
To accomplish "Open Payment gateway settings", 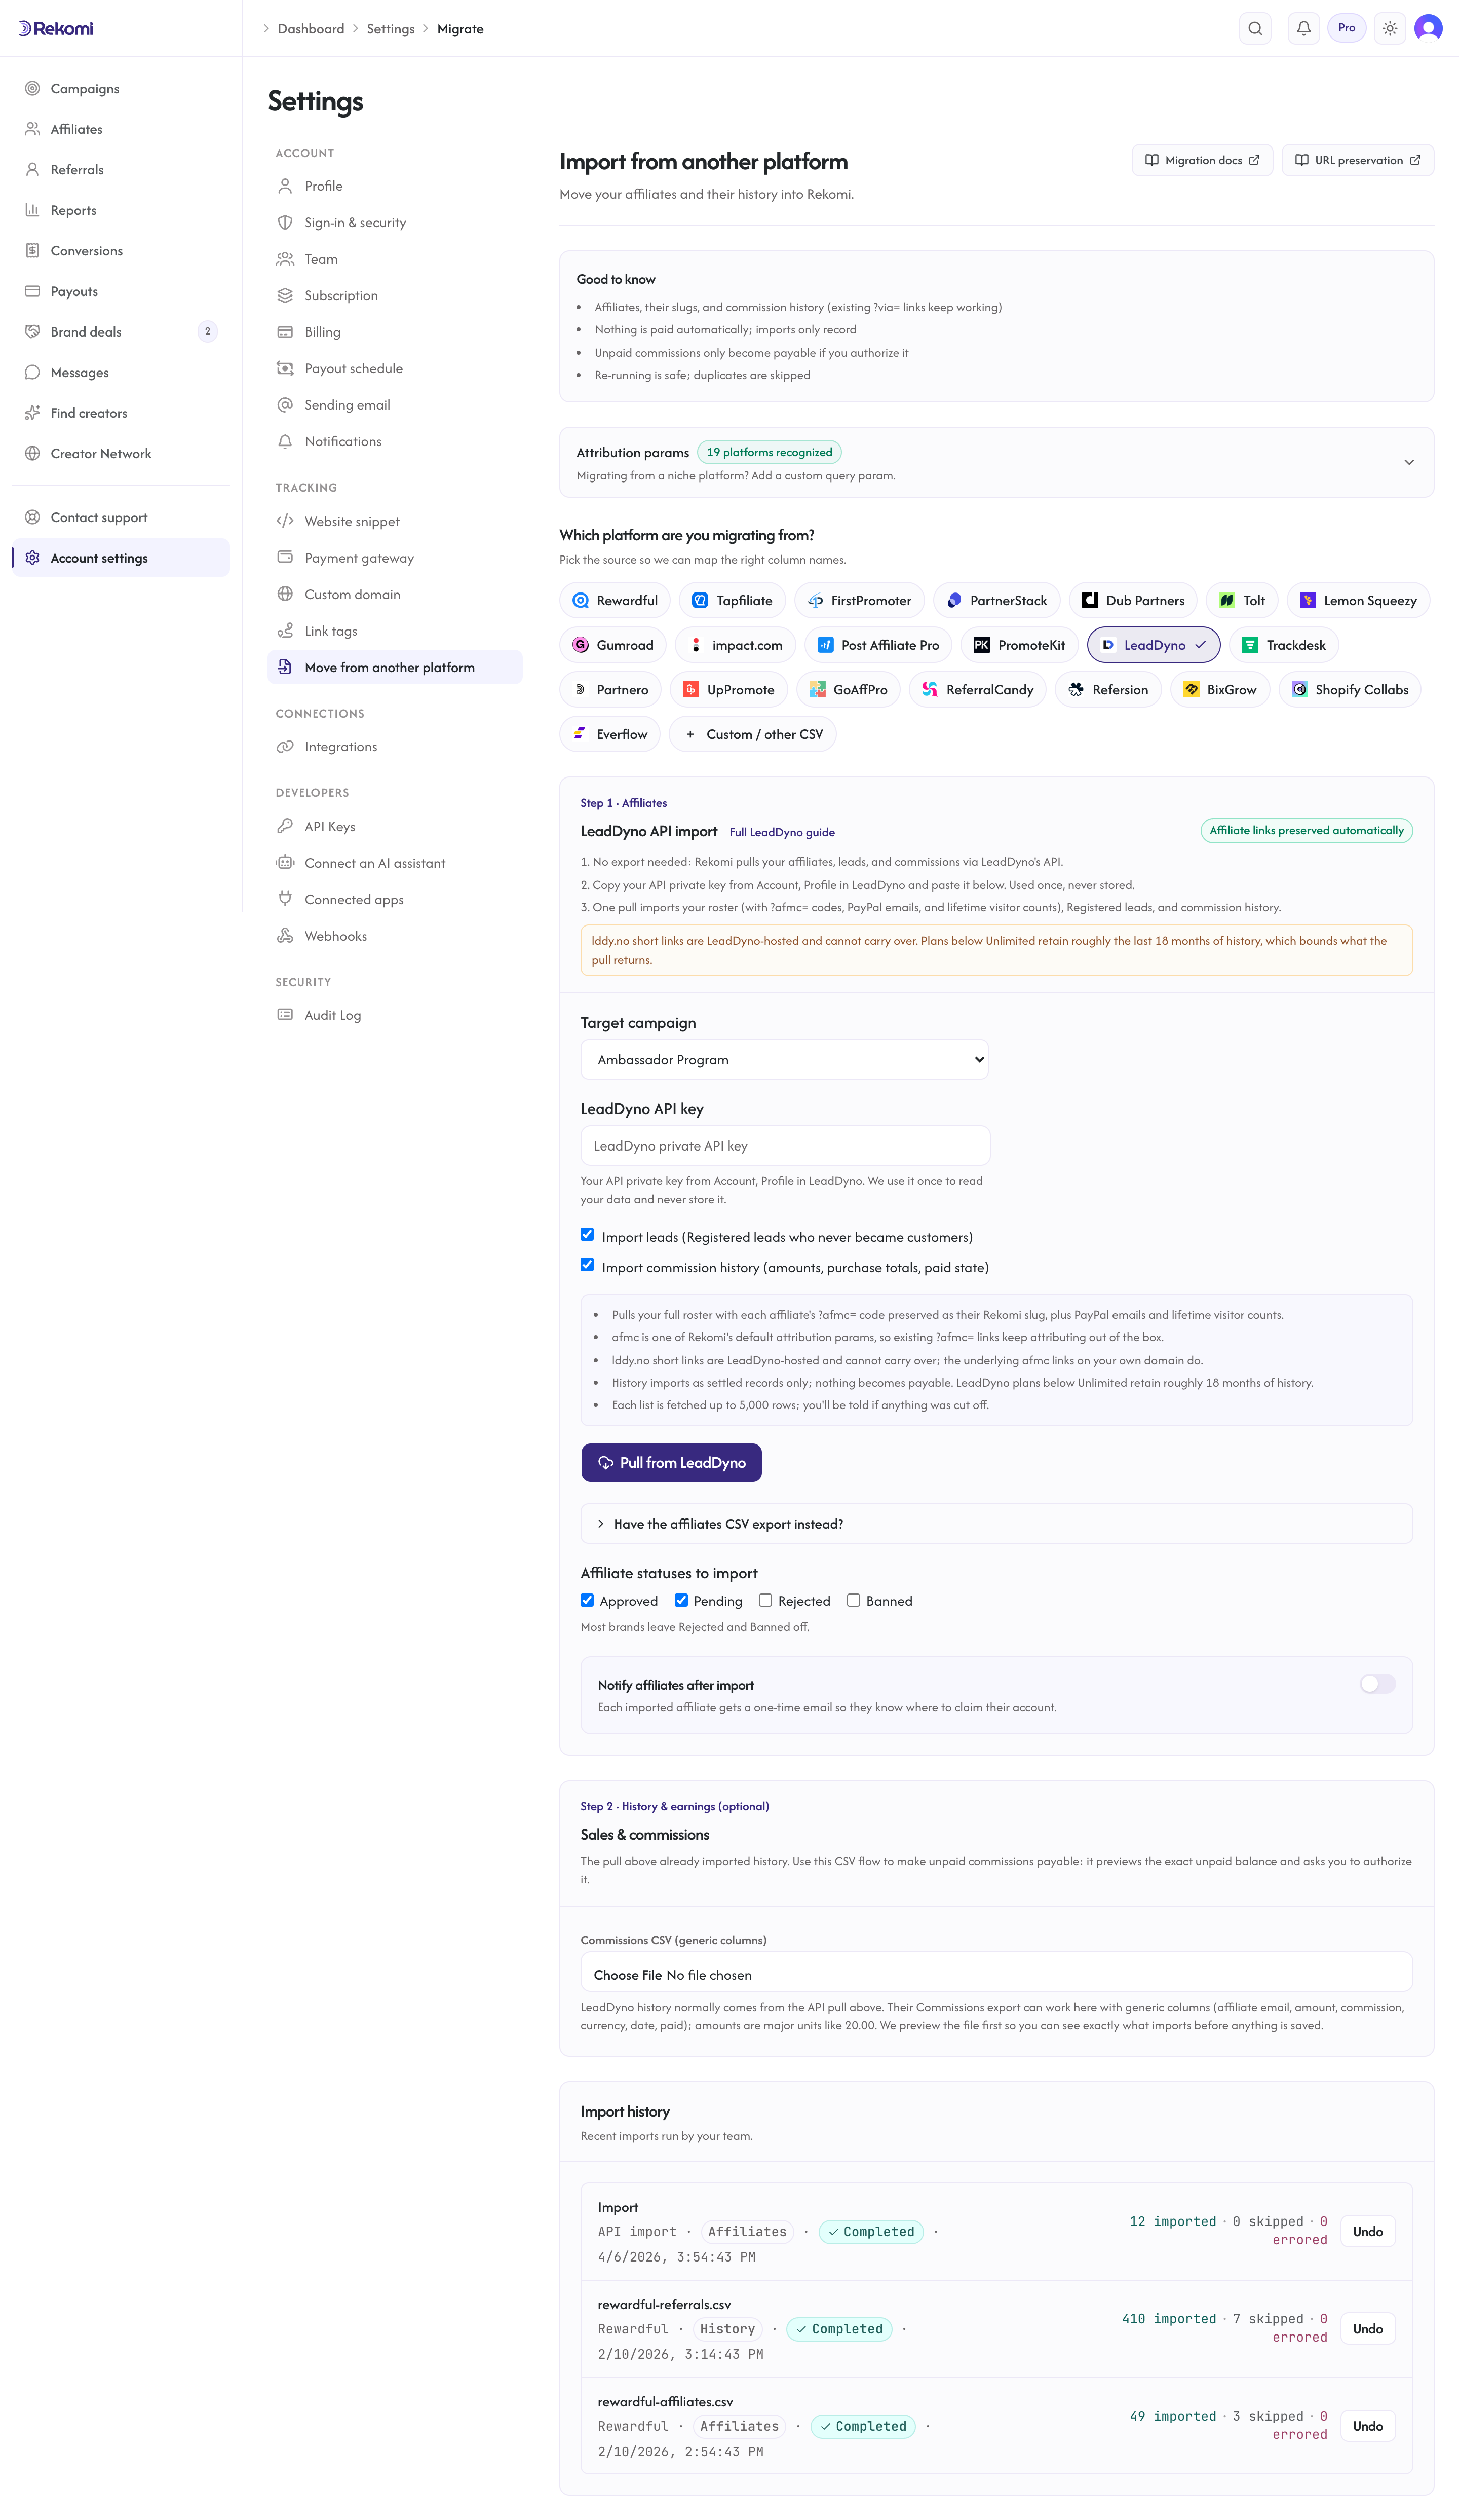I will (x=395, y=558).
